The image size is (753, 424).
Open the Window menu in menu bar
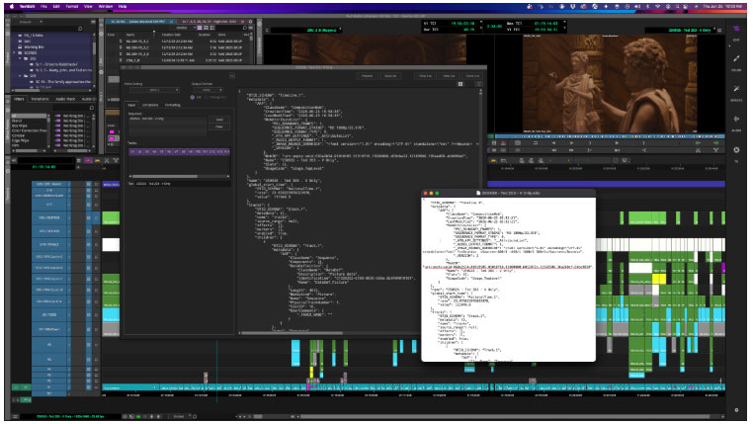105,7
